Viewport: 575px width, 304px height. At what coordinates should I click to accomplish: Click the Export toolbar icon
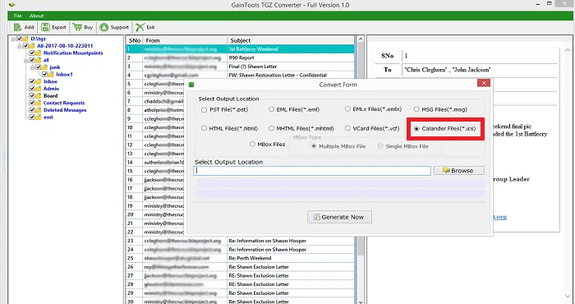(x=45, y=27)
